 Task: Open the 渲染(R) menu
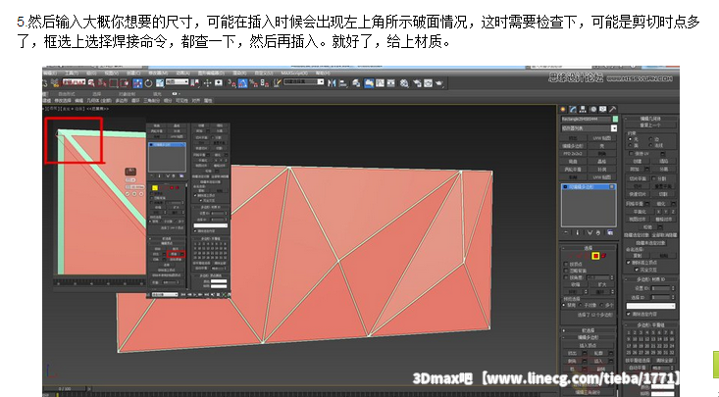coord(239,73)
